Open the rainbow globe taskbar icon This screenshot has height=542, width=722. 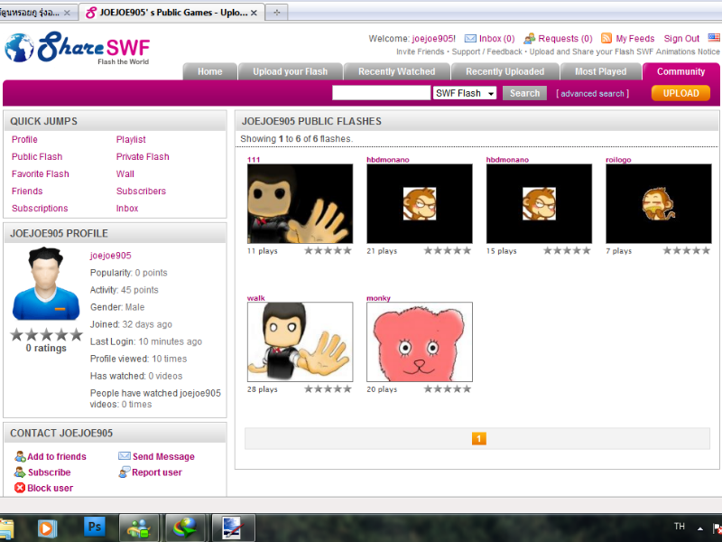tap(185, 528)
